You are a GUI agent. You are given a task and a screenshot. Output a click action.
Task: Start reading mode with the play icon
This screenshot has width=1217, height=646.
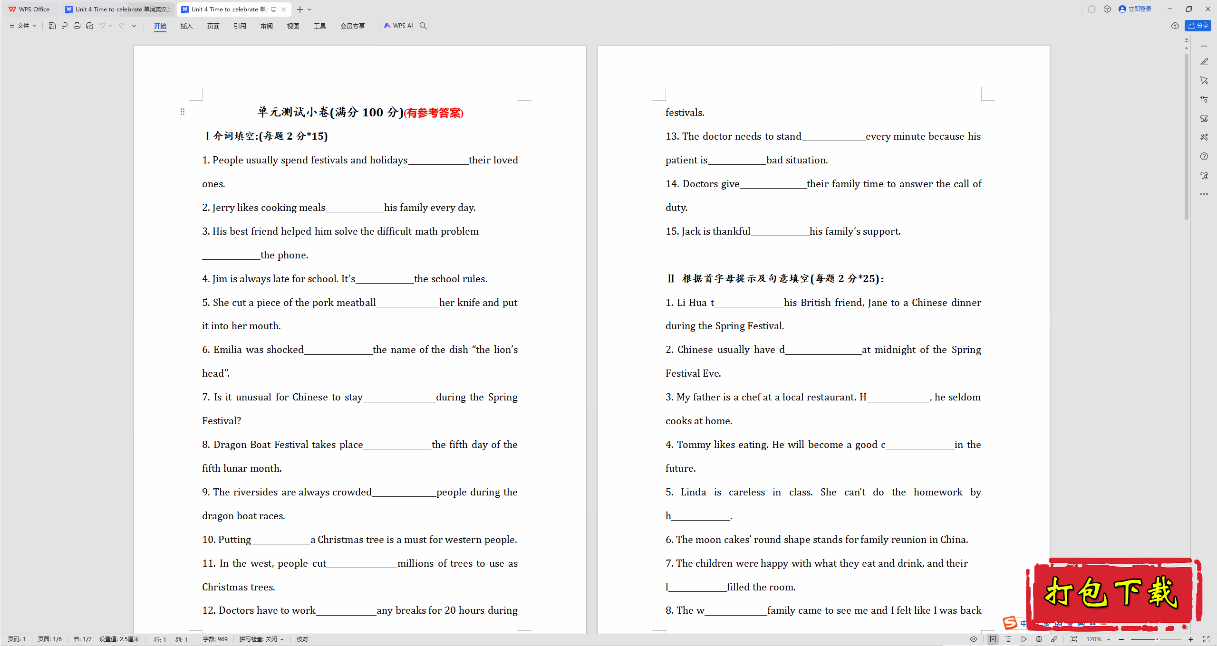1024,639
